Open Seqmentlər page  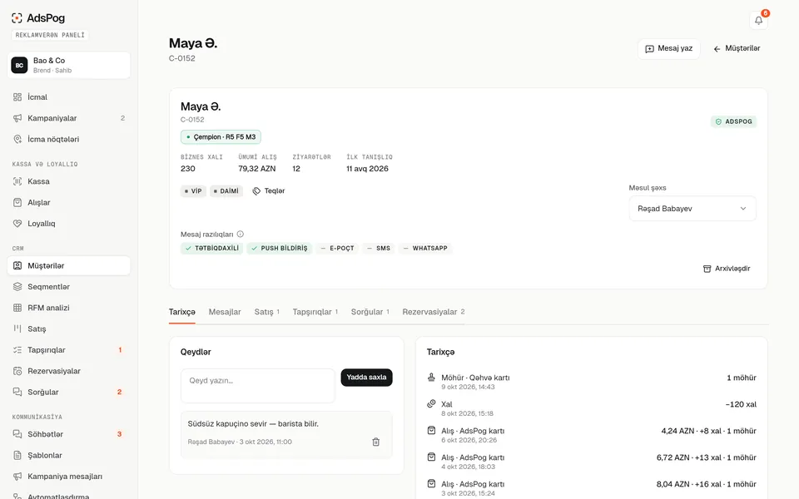pyautogui.click(x=69, y=287)
